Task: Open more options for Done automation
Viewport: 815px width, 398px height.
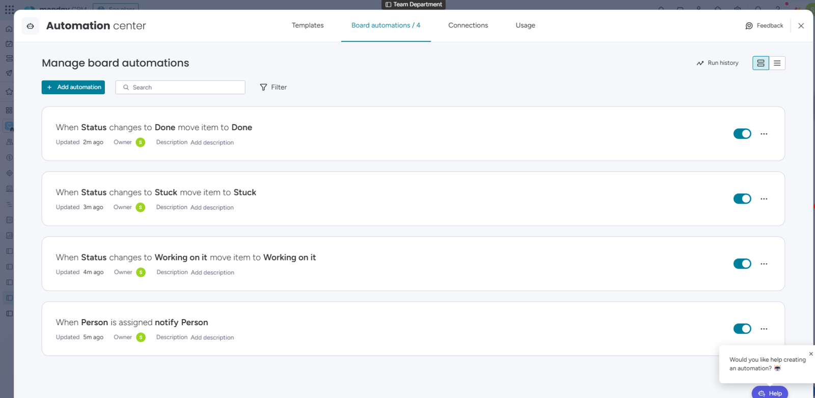Action: tap(764, 134)
